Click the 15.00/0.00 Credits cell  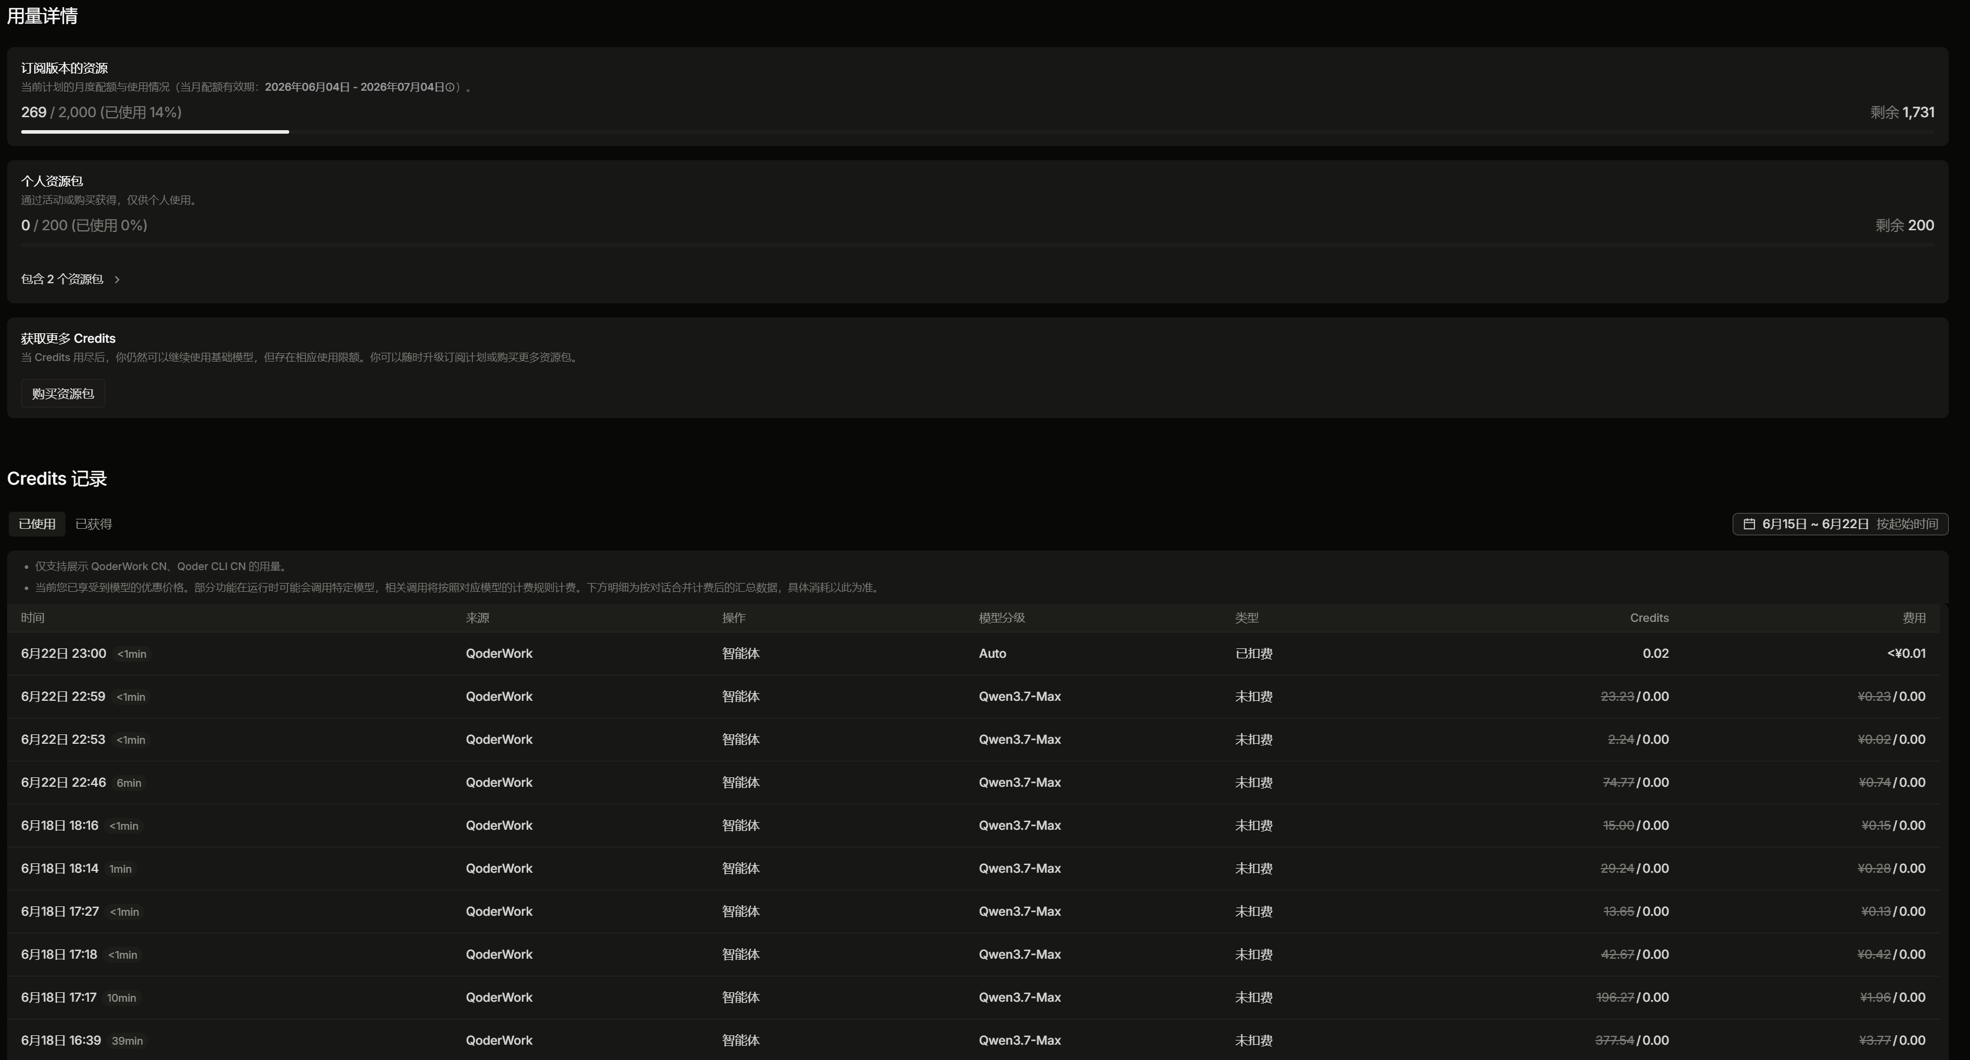(1635, 825)
